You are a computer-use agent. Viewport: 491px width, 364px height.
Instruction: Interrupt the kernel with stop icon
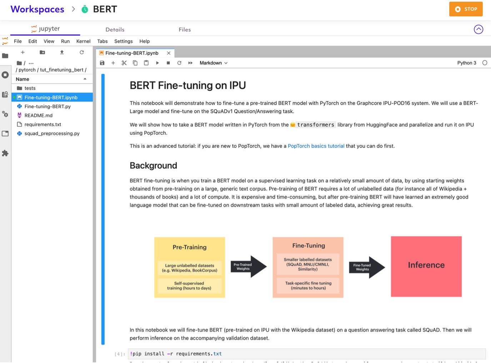[x=168, y=63]
